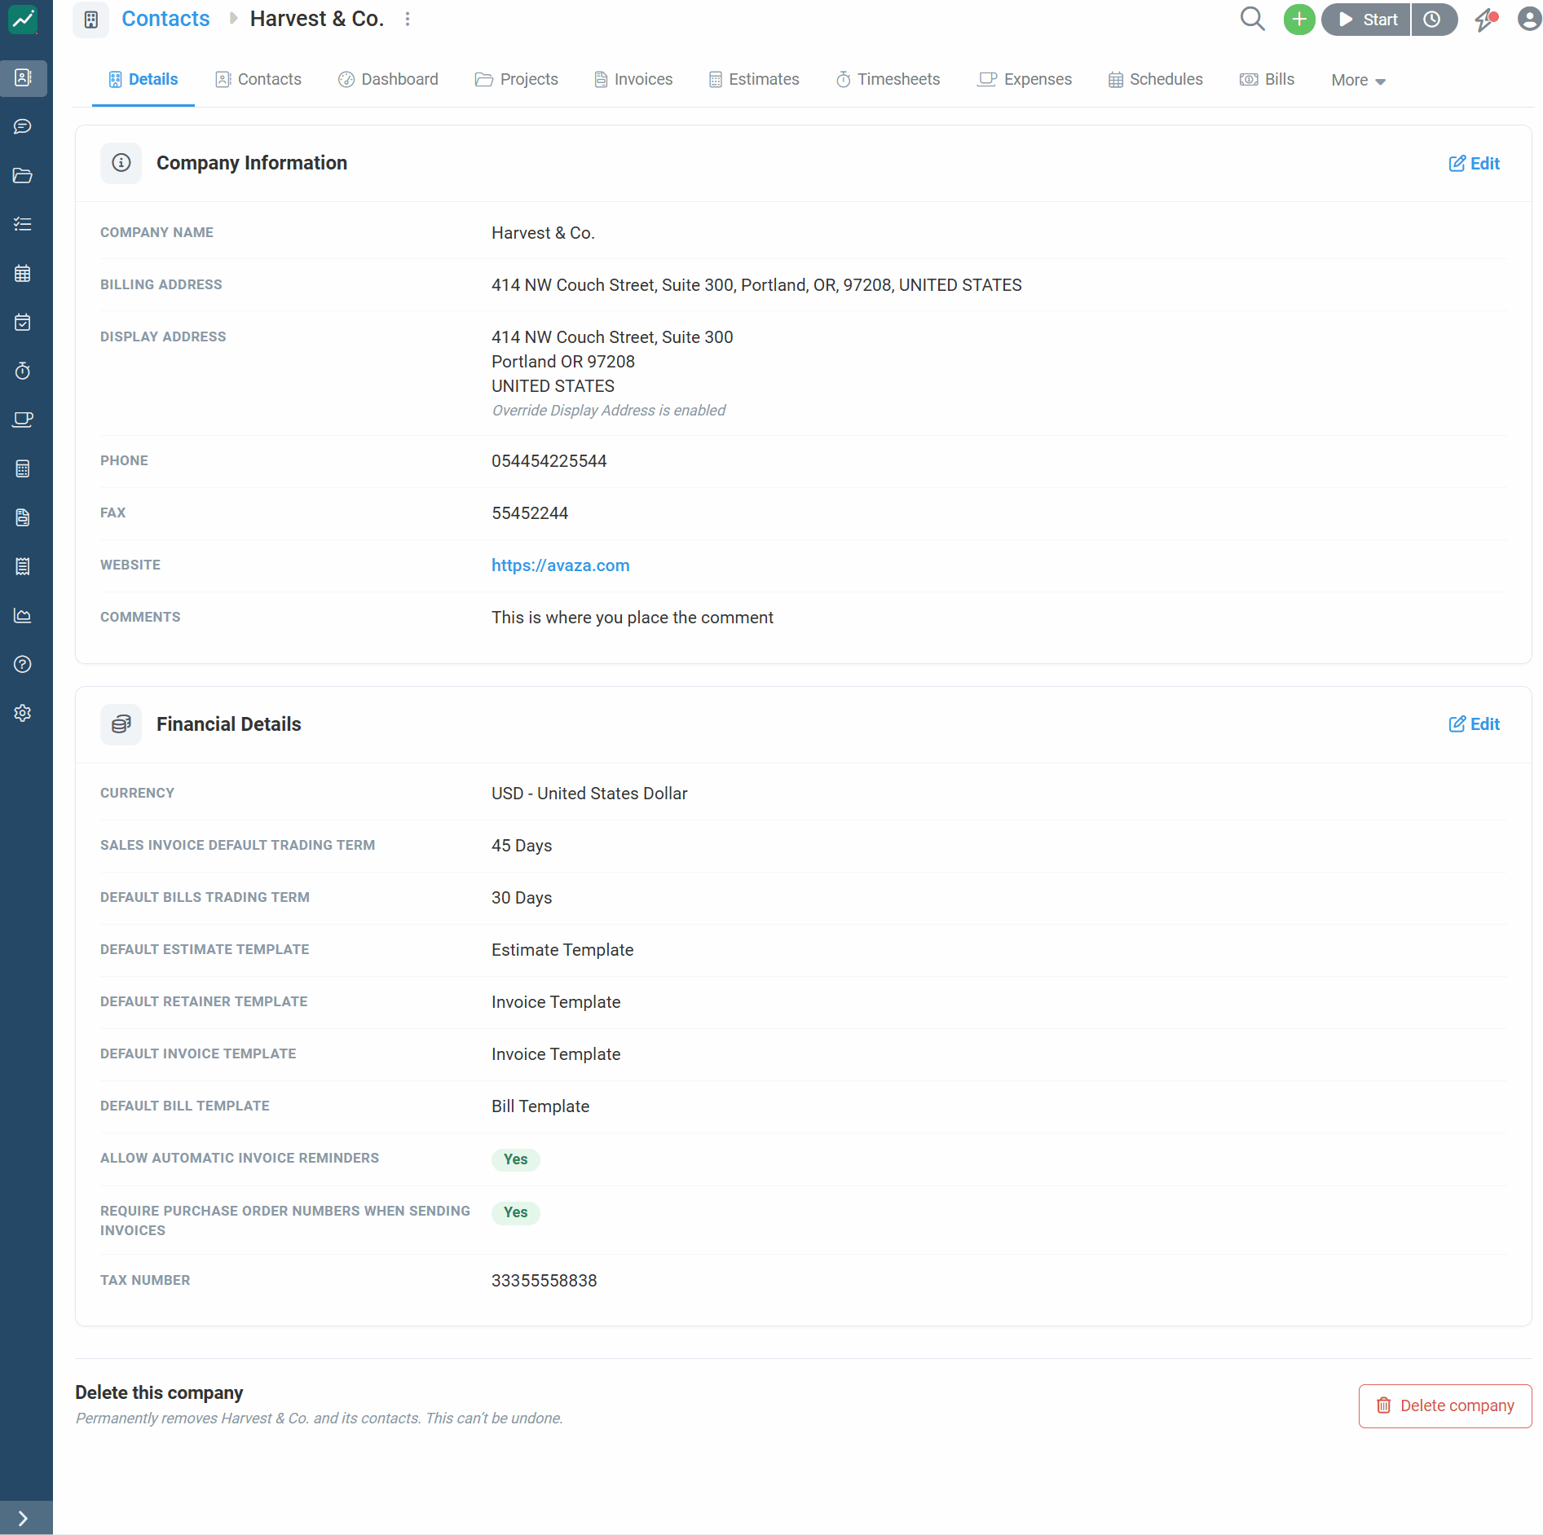
Task: Switch to the Dashboard tab
Action: coord(389,80)
